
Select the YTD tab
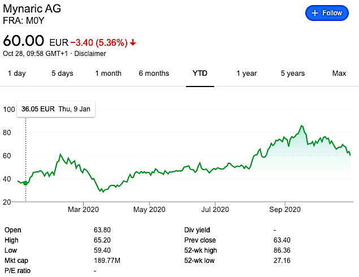pyautogui.click(x=200, y=73)
